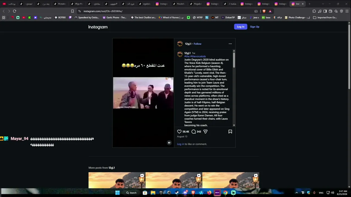Open the #thevoicekids hashtag
This screenshot has height=197, width=351.
pos(198,56)
